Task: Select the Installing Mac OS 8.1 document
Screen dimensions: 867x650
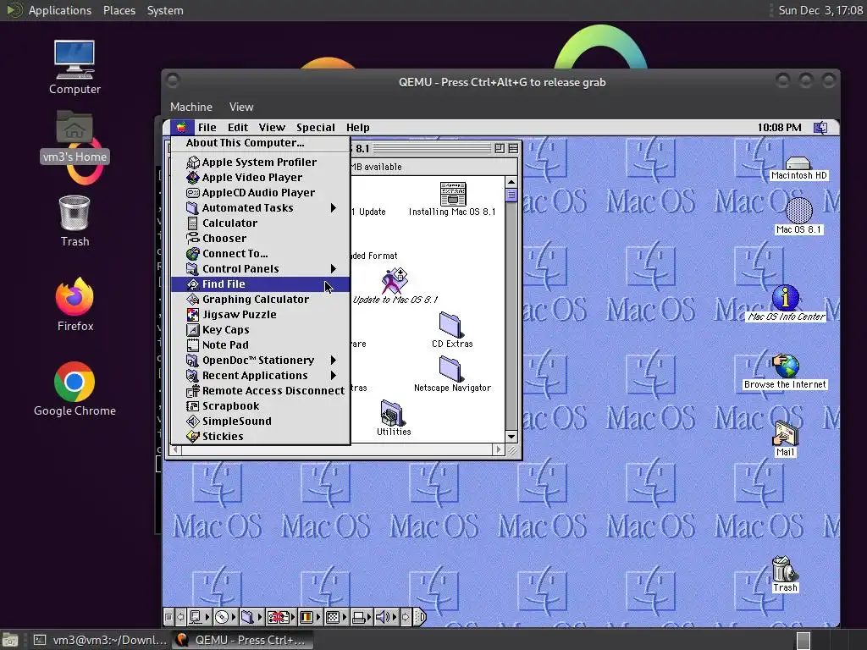Action: pos(452,199)
